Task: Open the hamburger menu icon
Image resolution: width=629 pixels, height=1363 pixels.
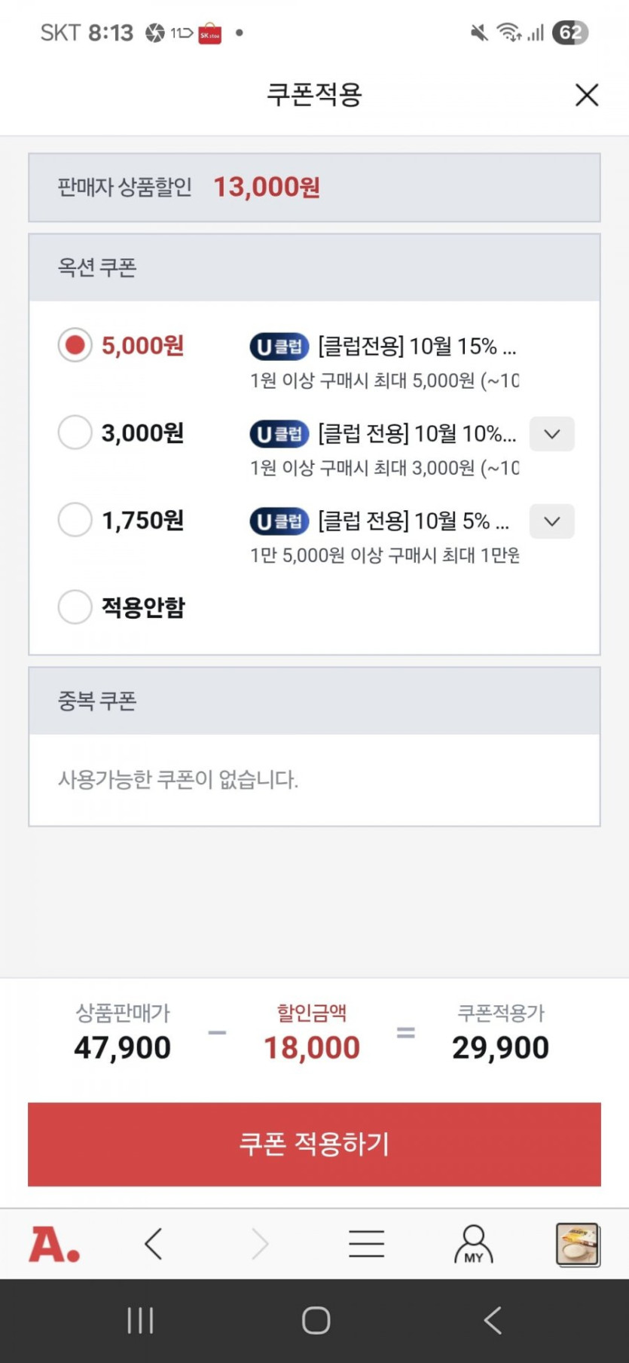Action: point(367,1244)
